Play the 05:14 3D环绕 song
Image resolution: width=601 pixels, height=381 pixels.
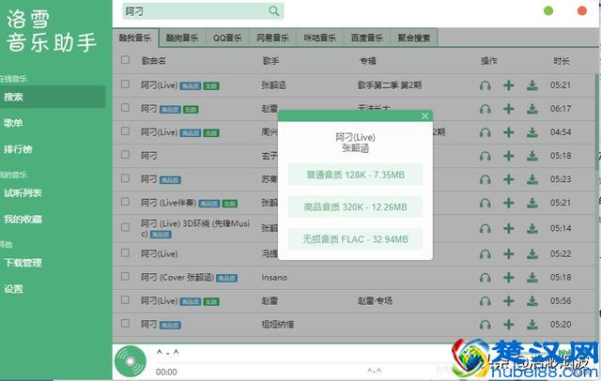pos(485,229)
